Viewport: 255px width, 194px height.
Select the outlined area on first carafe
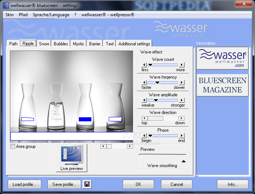point(28,119)
